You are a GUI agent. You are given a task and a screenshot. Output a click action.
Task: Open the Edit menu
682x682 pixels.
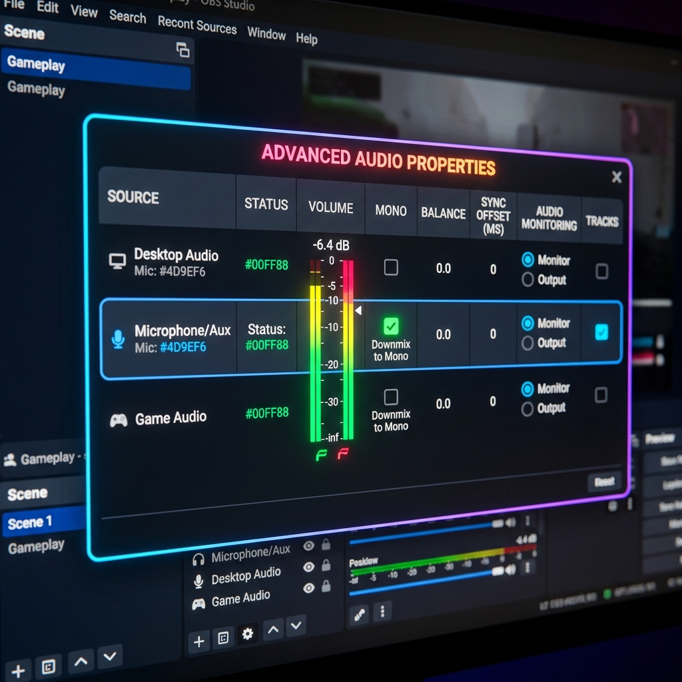[x=48, y=7]
